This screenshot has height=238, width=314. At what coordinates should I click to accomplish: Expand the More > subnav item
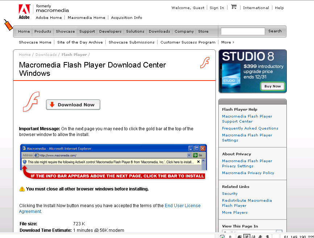pyautogui.click(x=228, y=42)
